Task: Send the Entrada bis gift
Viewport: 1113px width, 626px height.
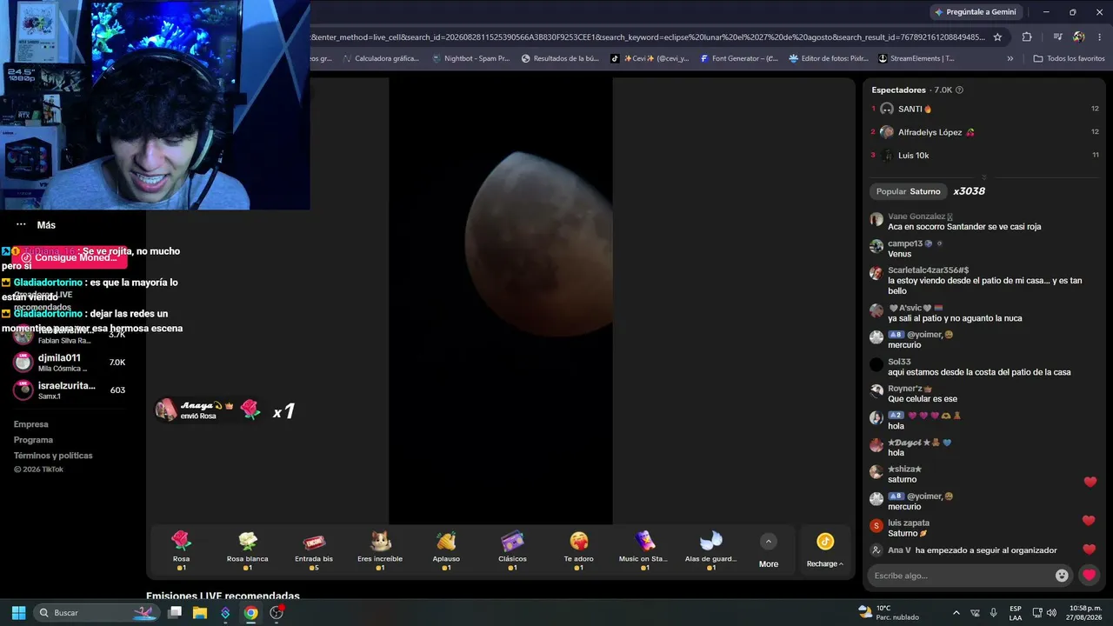Action: point(314,551)
